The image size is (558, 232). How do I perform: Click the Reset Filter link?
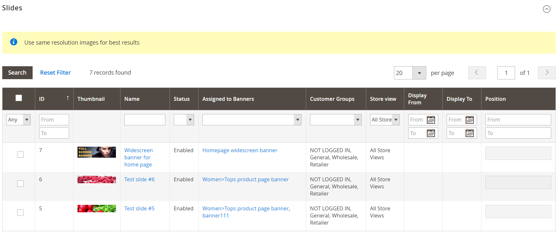pos(56,73)
